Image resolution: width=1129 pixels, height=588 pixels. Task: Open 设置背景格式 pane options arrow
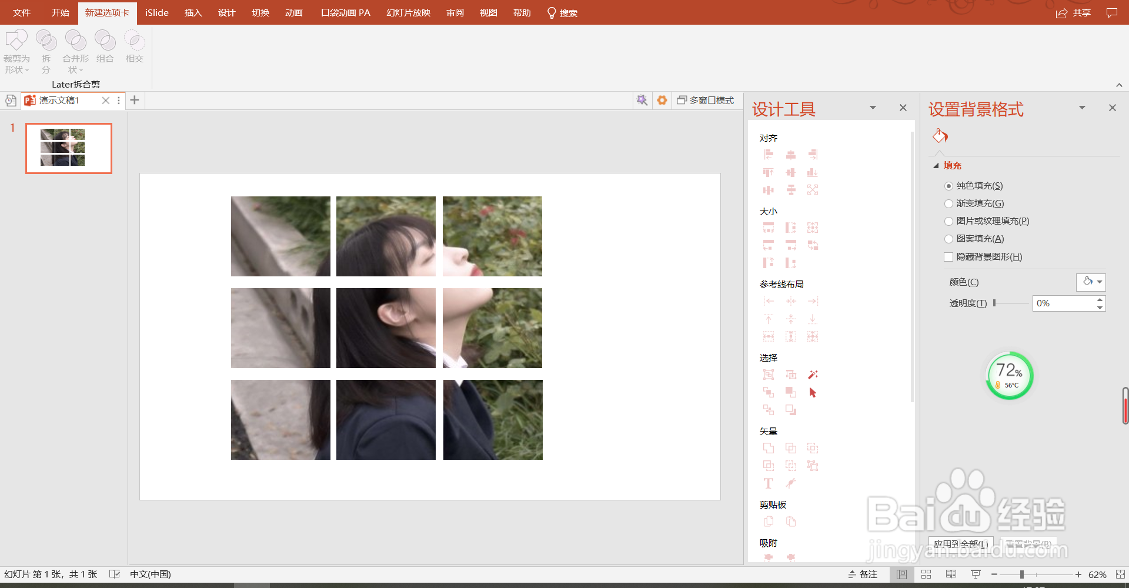(x=1082, y=108)
